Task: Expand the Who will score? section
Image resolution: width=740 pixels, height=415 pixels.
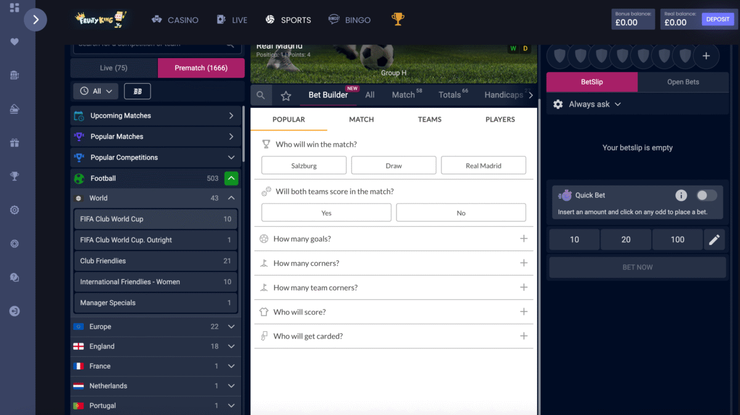Action: 394,312
